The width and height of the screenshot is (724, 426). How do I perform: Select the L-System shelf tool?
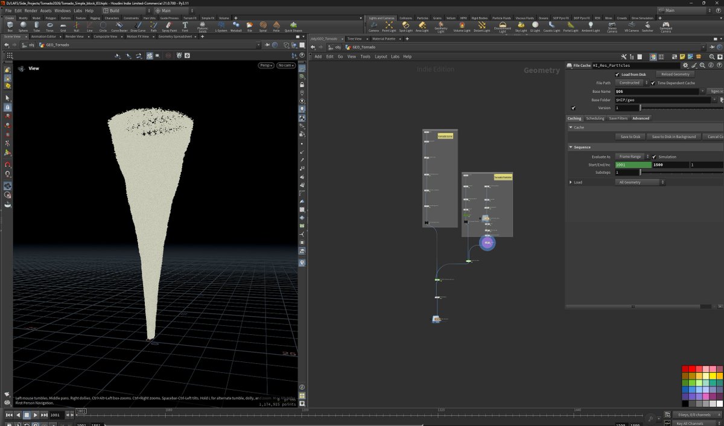click(221, 26)
